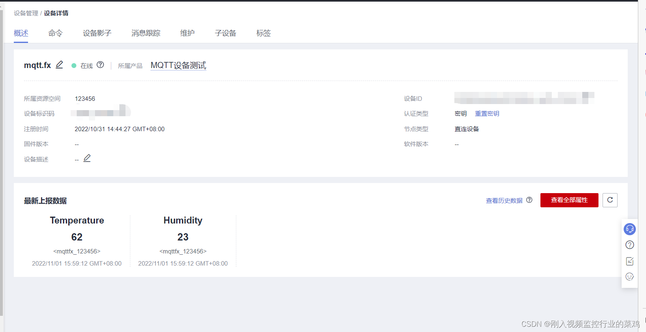The height and width of the screenshot is (332, 646).
Task: Open the 子设备 tab
Action: (225, 33)
